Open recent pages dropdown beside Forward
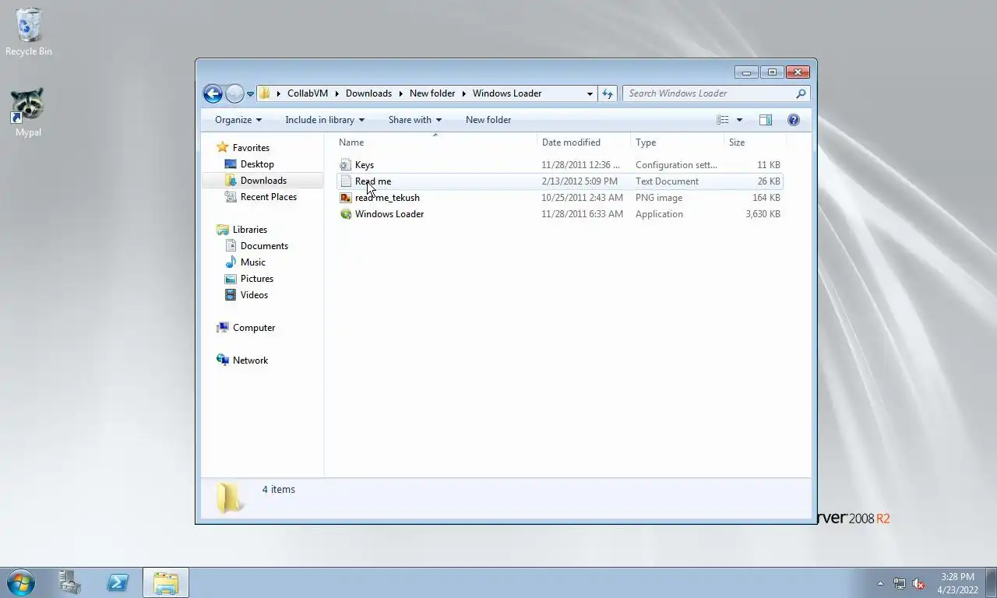997x598 pixels. tap(250, 93)
